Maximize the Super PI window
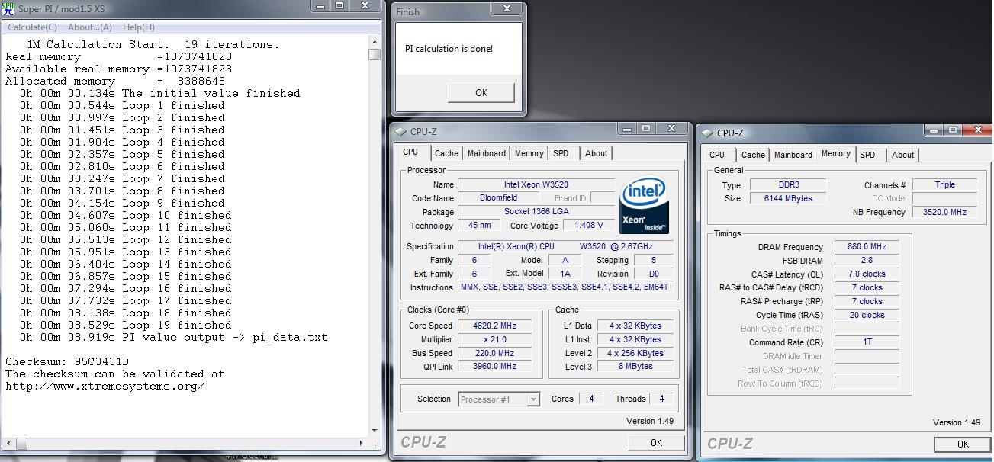Screen dimensions: 994x462 [339, 6]
